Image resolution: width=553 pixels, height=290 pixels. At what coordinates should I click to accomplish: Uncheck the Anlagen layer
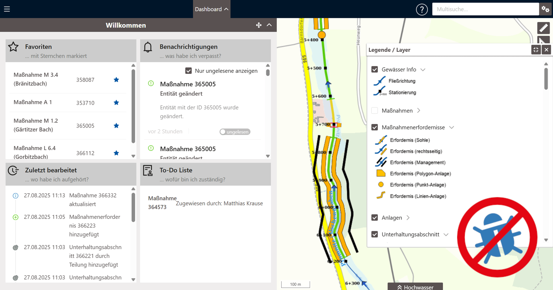(x=375, y=218)
